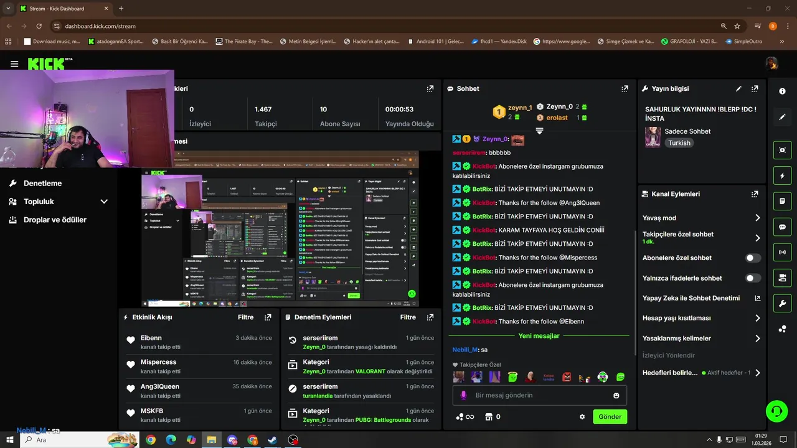
Task: Pop out the Kanal Eylemleri panel
Action: pyautogui.click(x=755, y=194)
